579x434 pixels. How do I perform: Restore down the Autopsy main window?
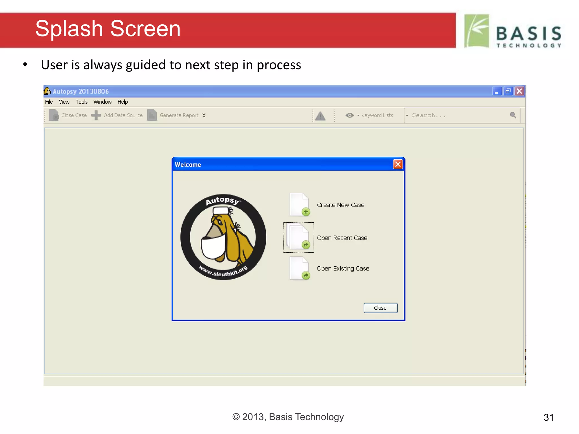pos(508,91)
